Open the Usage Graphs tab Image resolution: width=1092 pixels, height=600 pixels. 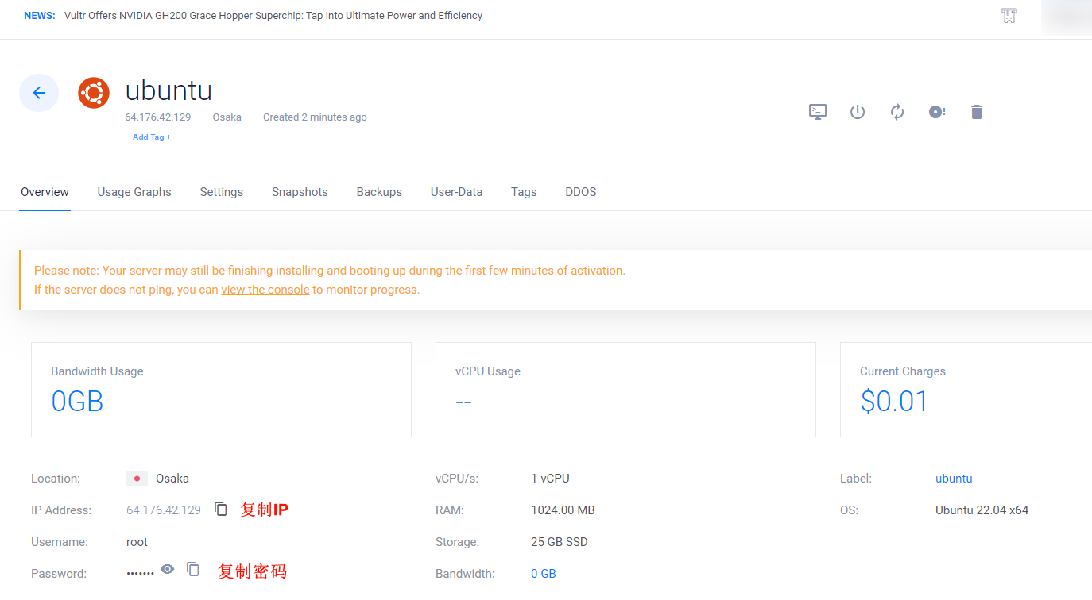coord(134,192)
